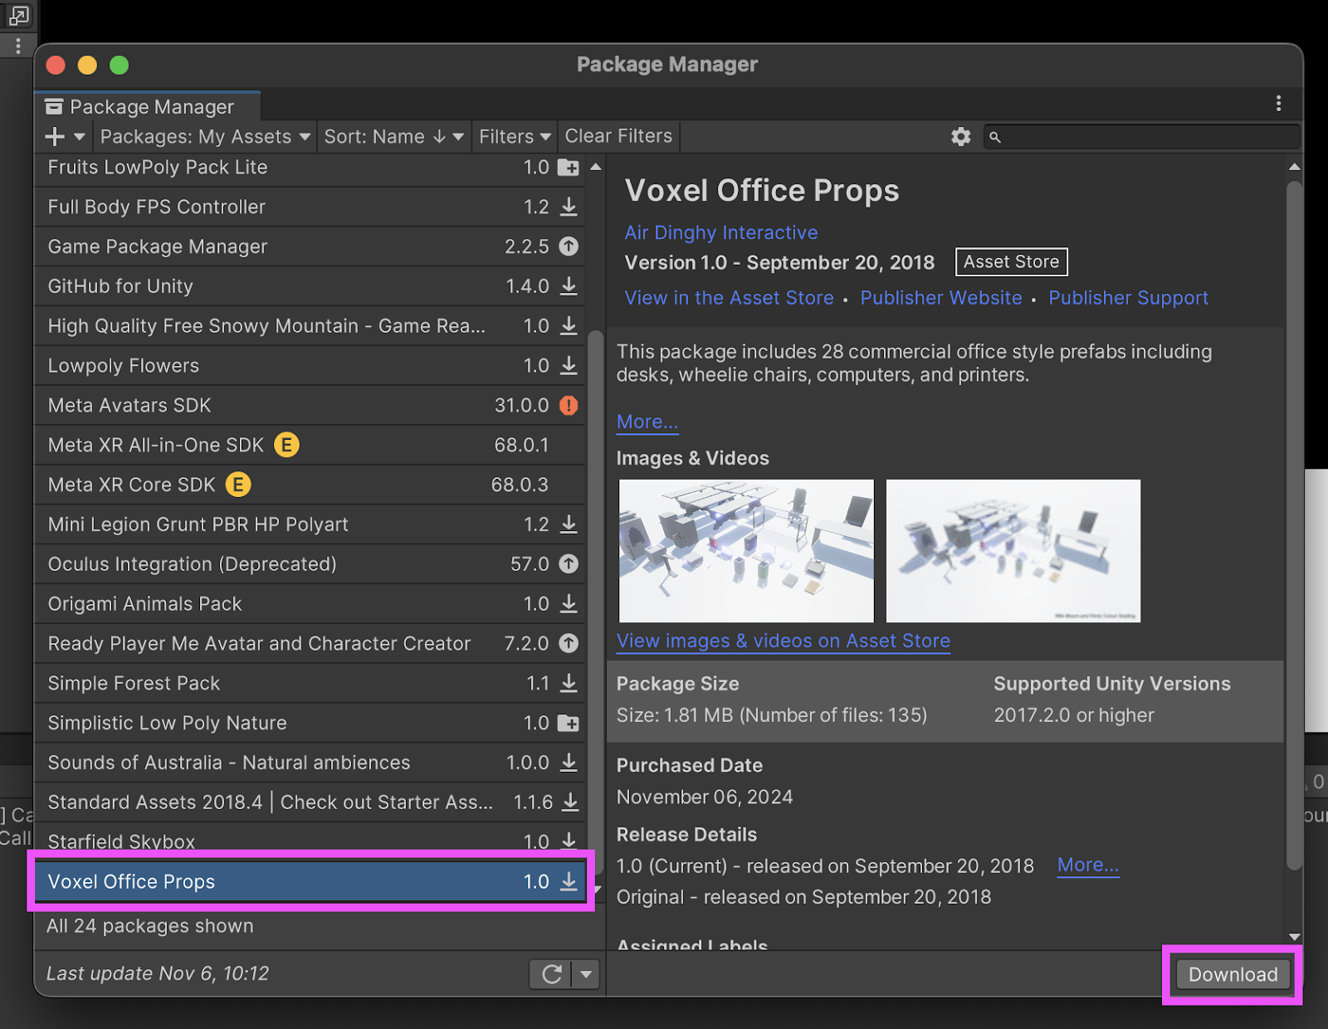The width and height of the screenshot is (1328, 1029).
Task: Select the Meta Avatars SDK package row
Action: (310, 406)
